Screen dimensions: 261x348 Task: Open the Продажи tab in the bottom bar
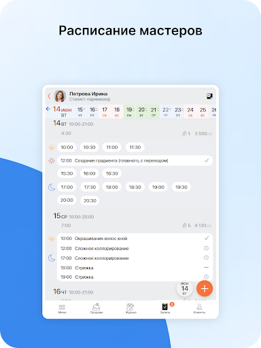(97, 309)
